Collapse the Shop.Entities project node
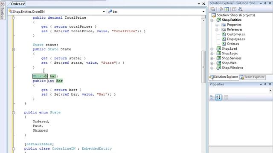 [x=212, y=20]
